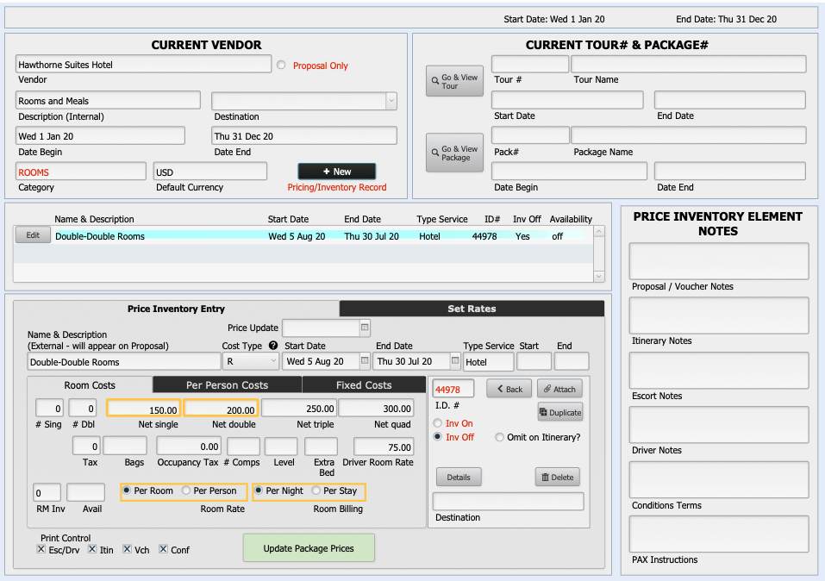Open the End Date calendar picker icon

[x=455, y=361]
